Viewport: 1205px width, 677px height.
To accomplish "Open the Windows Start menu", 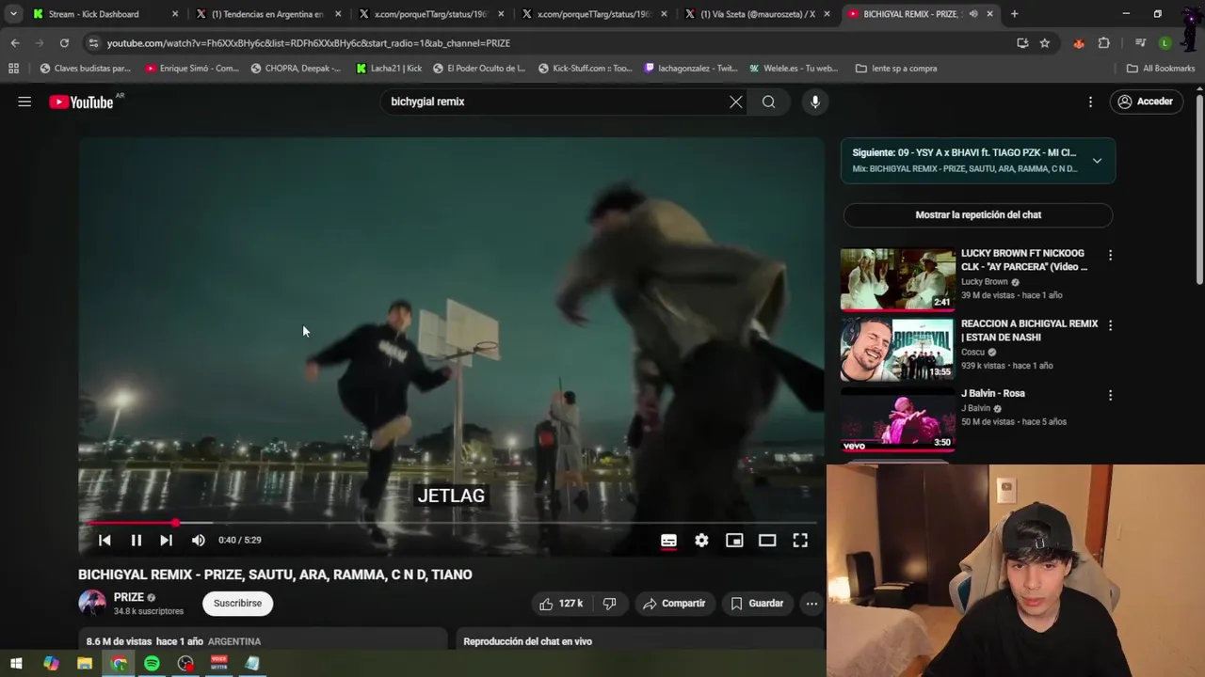I will (x=16, y=664).
